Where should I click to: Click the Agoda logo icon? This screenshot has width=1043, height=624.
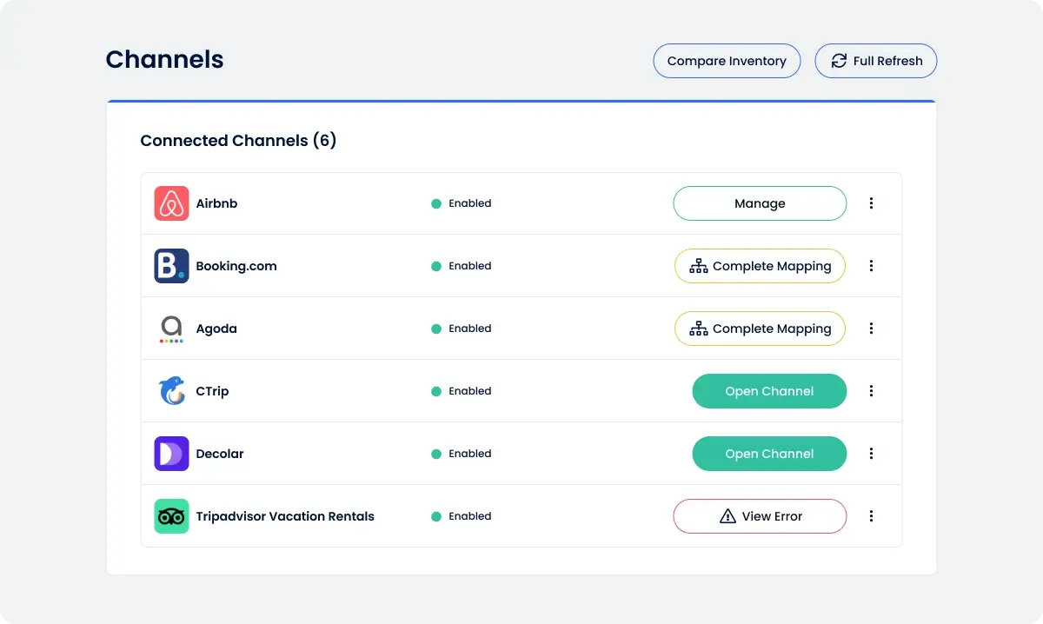click(171, 329)
